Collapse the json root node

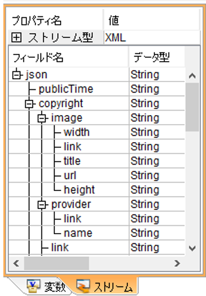pyautogui.click(x=17, y=75)
